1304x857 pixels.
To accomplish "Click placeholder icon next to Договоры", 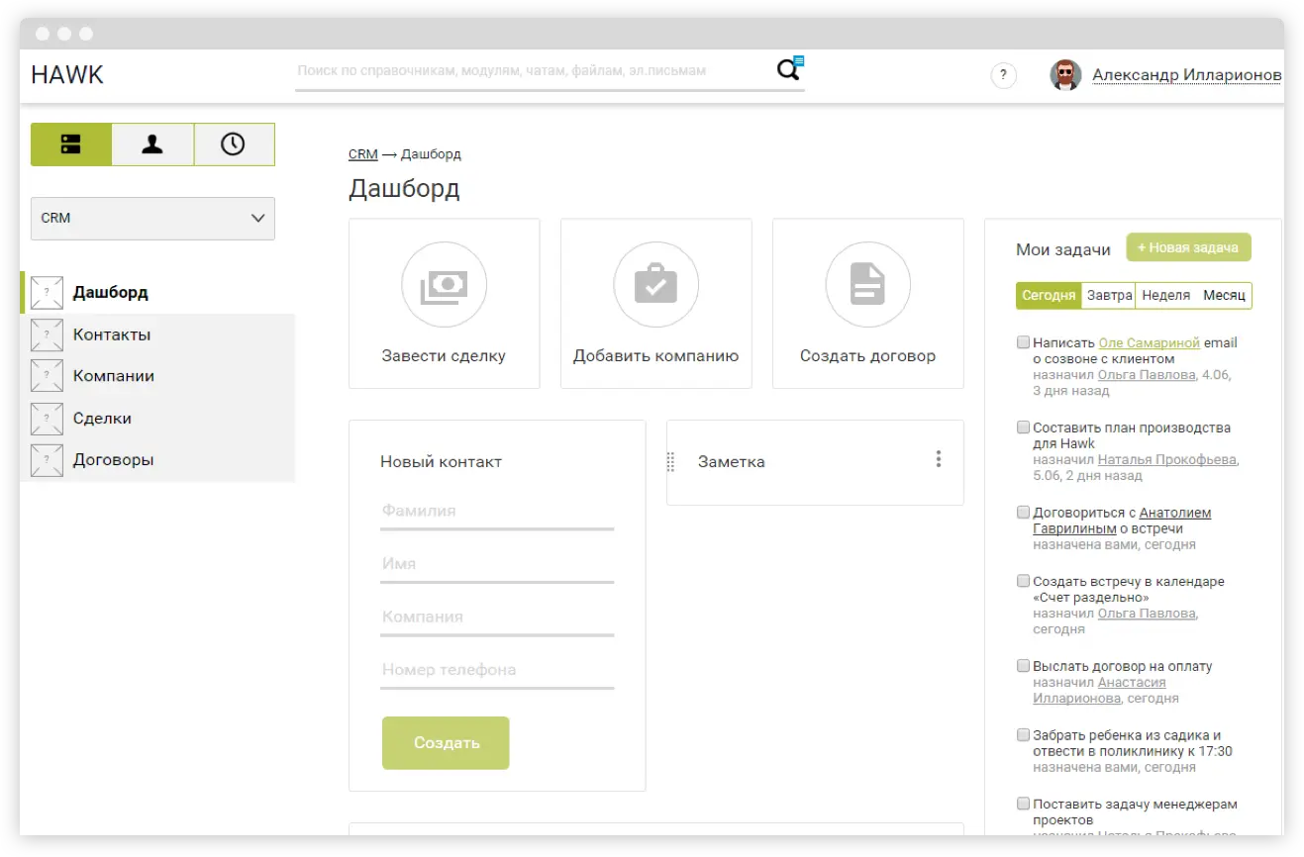I will point(47,459).
